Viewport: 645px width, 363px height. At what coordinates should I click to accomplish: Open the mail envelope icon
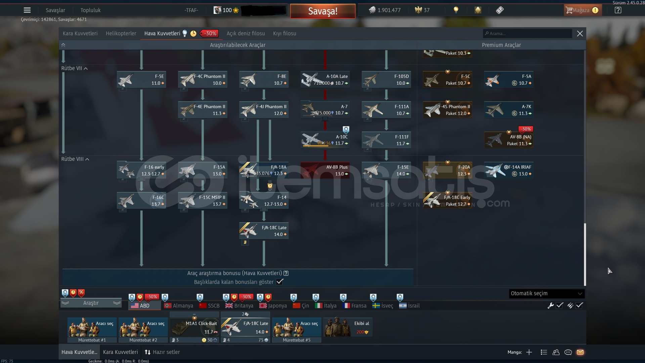coord(580,352)
